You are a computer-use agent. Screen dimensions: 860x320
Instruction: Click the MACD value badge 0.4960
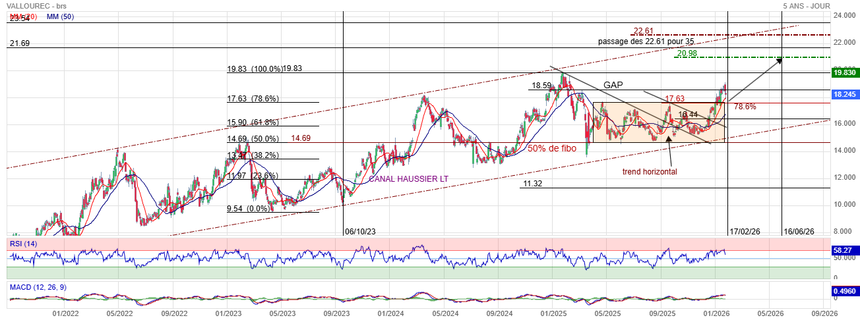pos(844,291)
